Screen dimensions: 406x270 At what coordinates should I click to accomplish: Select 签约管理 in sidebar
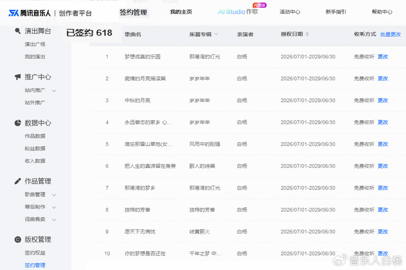tap(35, 265)
